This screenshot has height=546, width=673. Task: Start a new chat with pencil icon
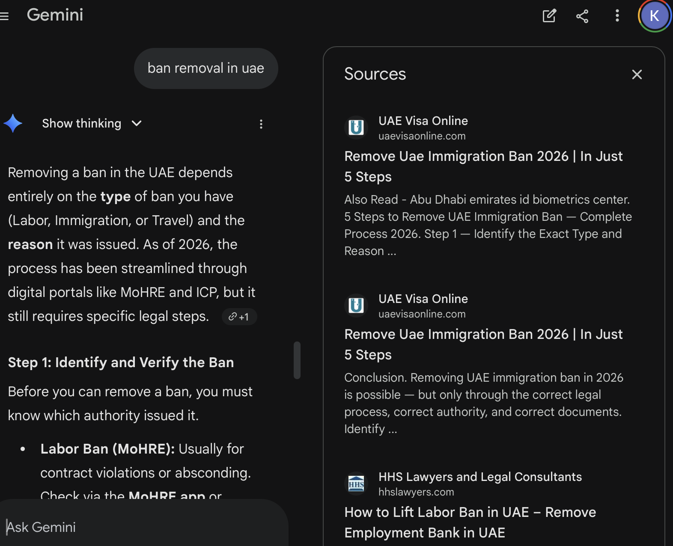pyautogui.click(x=549, y=16)
